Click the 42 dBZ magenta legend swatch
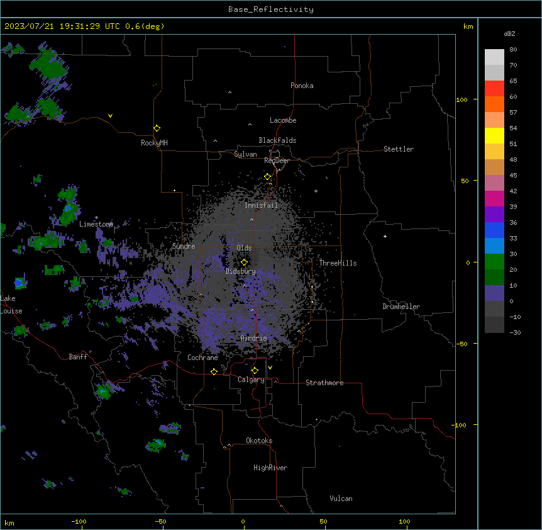542x530 pixels. [x=494, y=198]
